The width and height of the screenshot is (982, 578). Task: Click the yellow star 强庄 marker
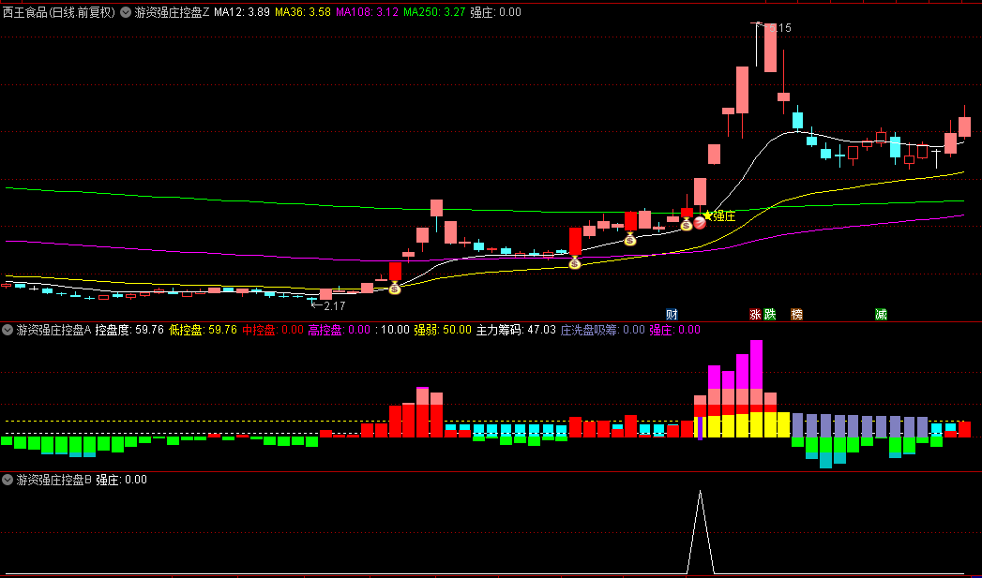click(x=719, y=216)
